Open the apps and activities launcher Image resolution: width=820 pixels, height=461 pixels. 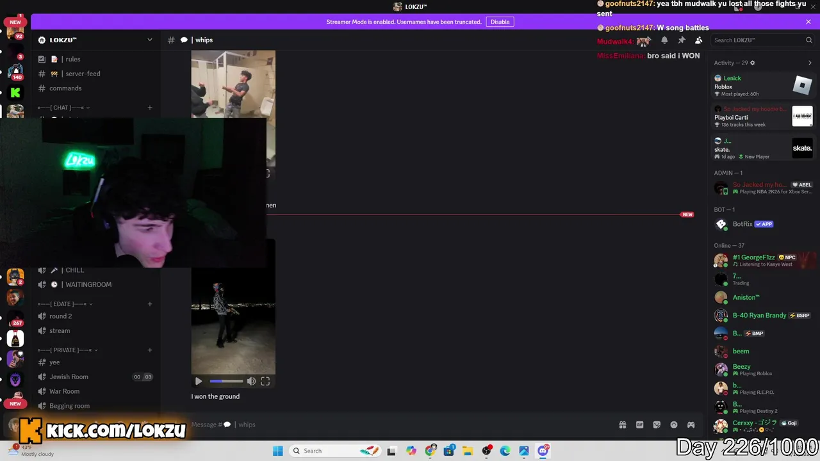click(691, 425)
